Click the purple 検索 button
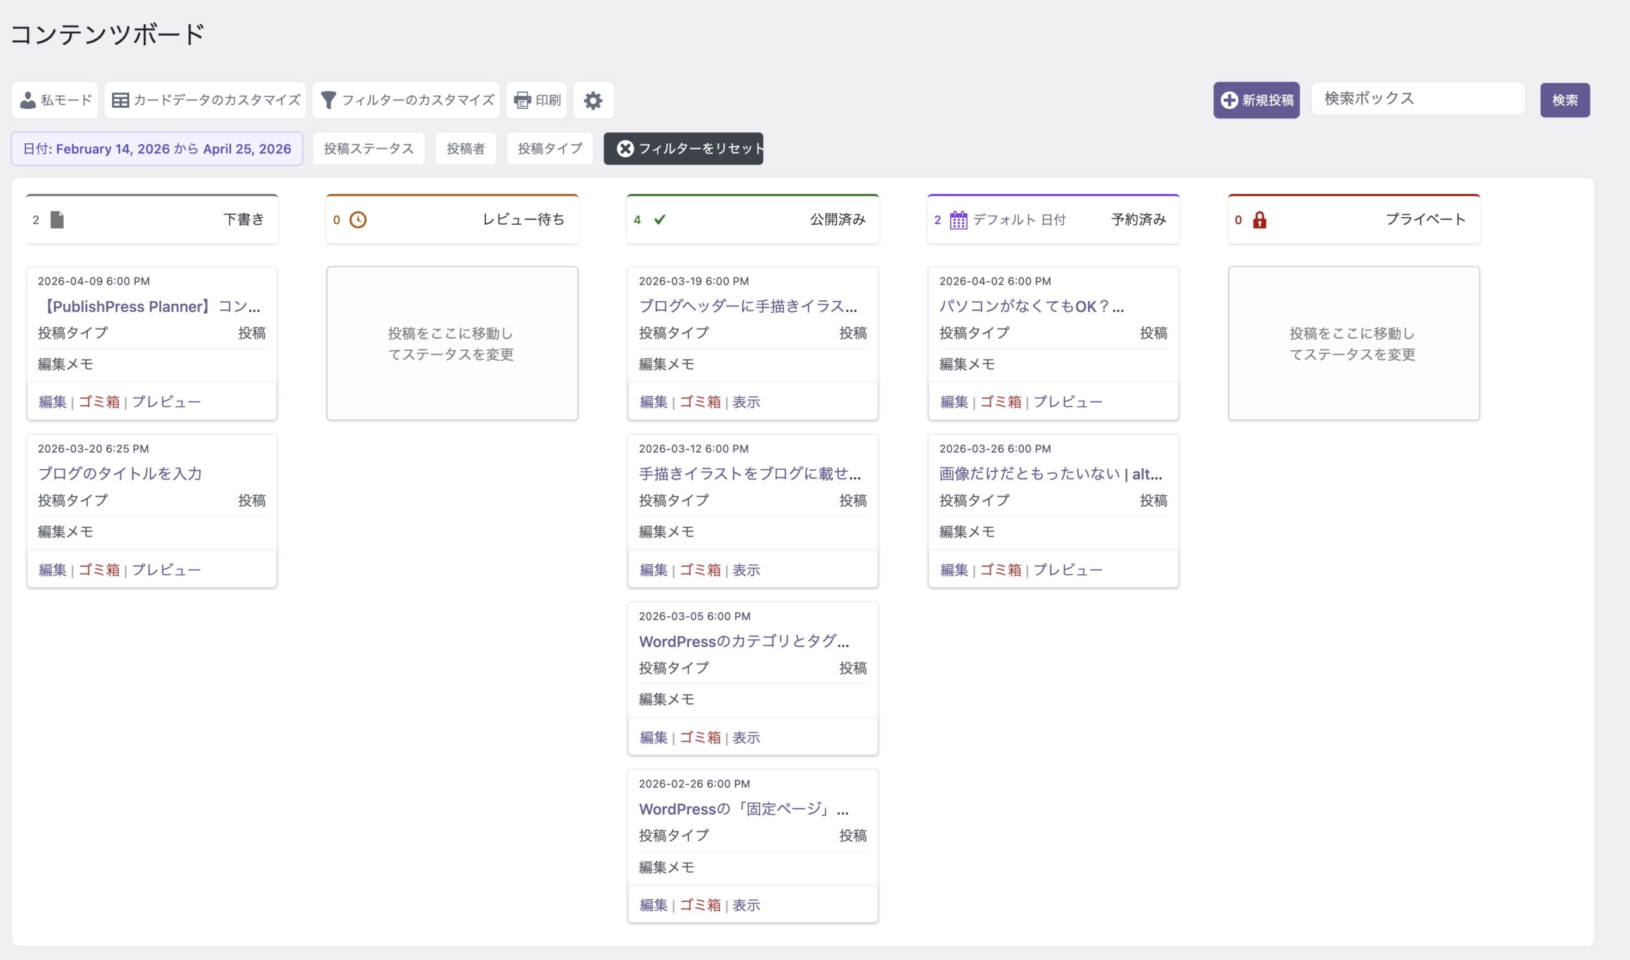The width and height of the screenshot is (1630, 960). point(1564,101)
